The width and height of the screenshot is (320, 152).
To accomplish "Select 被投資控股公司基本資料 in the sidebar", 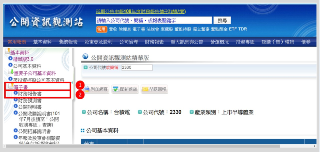I will point(39,80).
